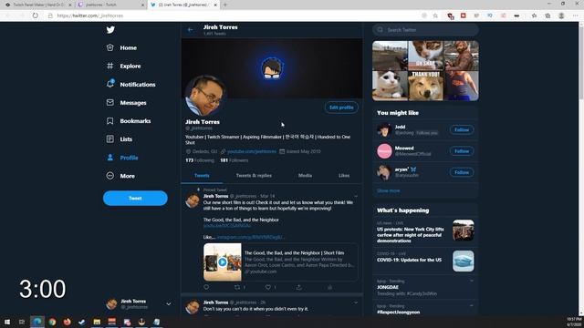Open Firefox from the taskbar
The height and width of the screenshot is (328, 584).
(67, 322)
